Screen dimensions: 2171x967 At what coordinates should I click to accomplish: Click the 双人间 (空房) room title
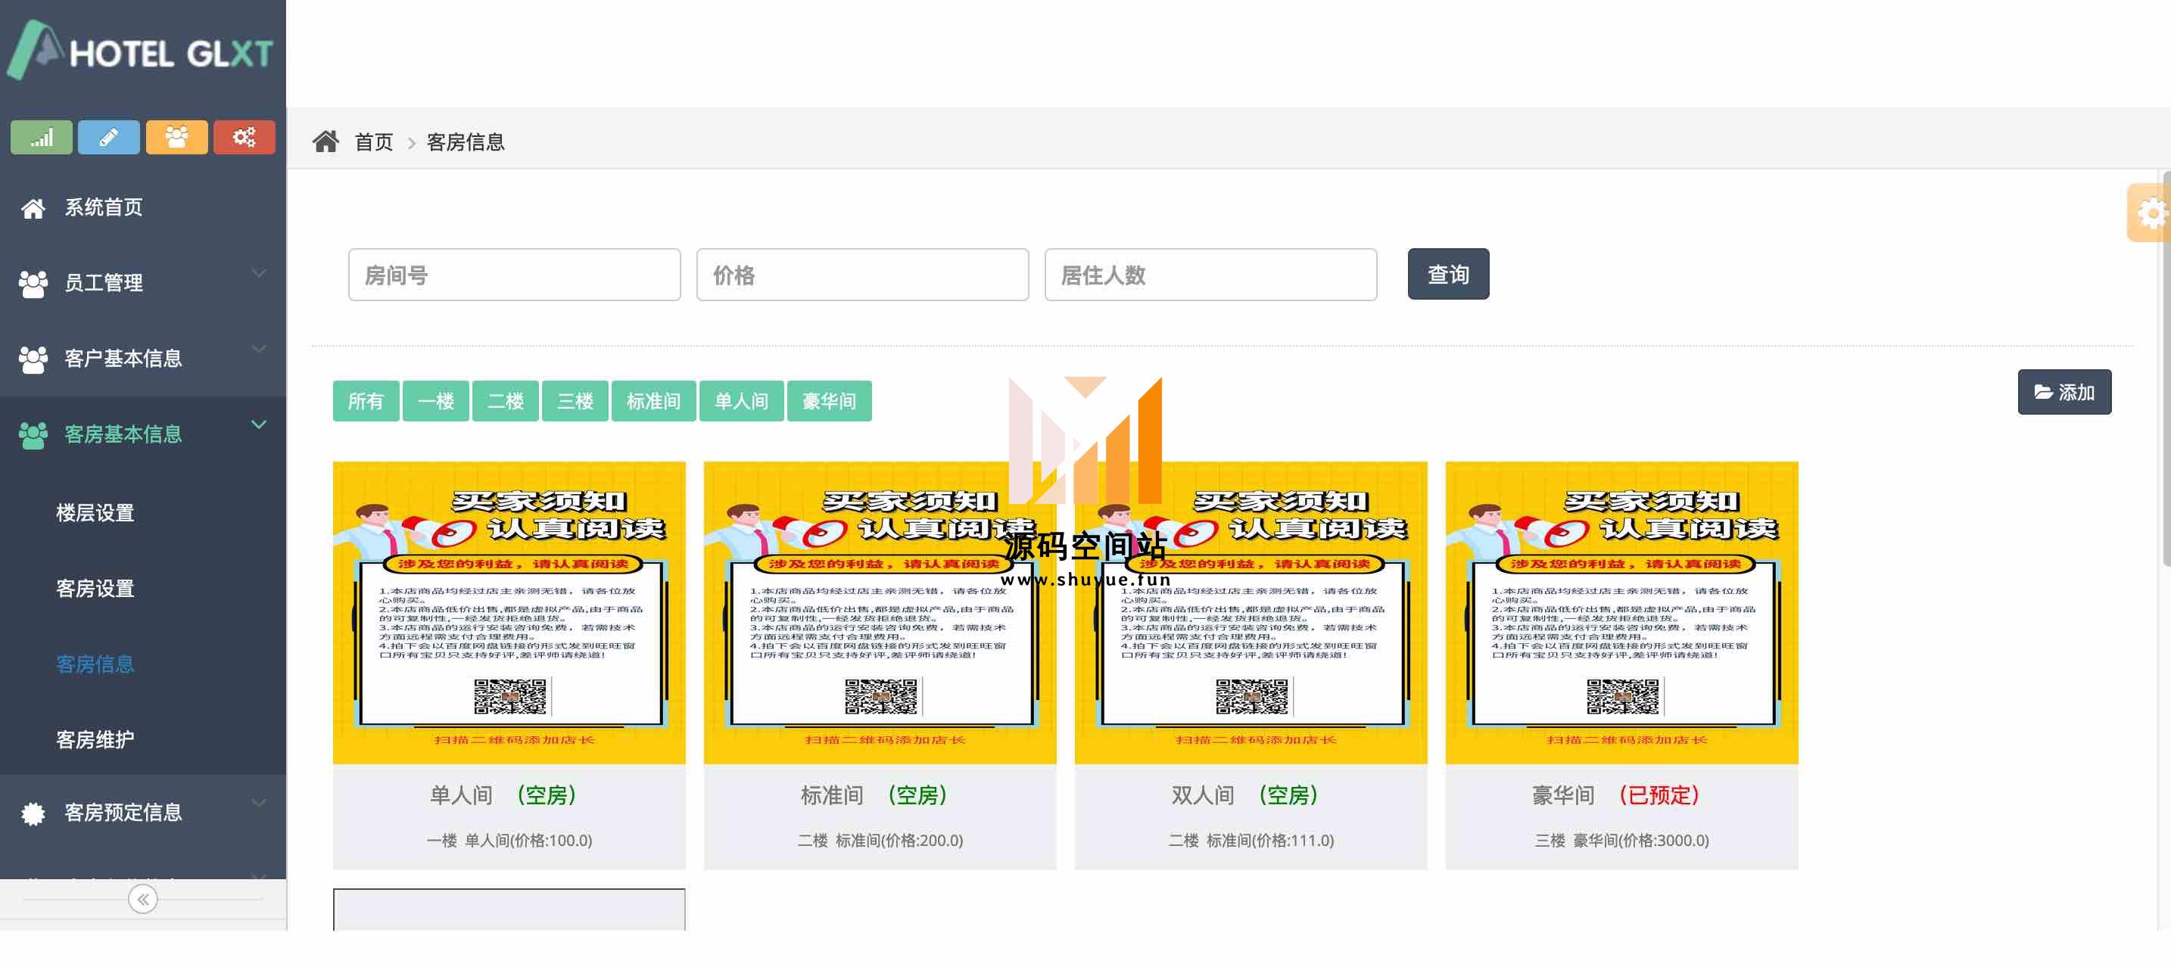pyautogui.click(x=1246, y=795)
